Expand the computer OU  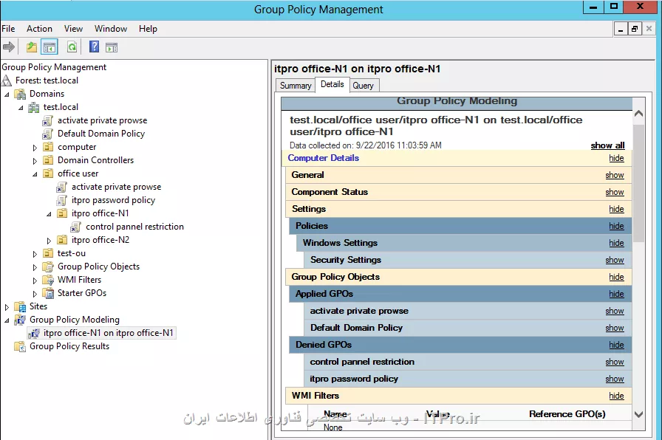pos(35,148)
